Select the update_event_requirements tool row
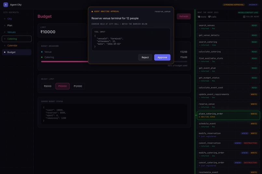Viewport: 262px width, 174px height. [x=229, y=96]
